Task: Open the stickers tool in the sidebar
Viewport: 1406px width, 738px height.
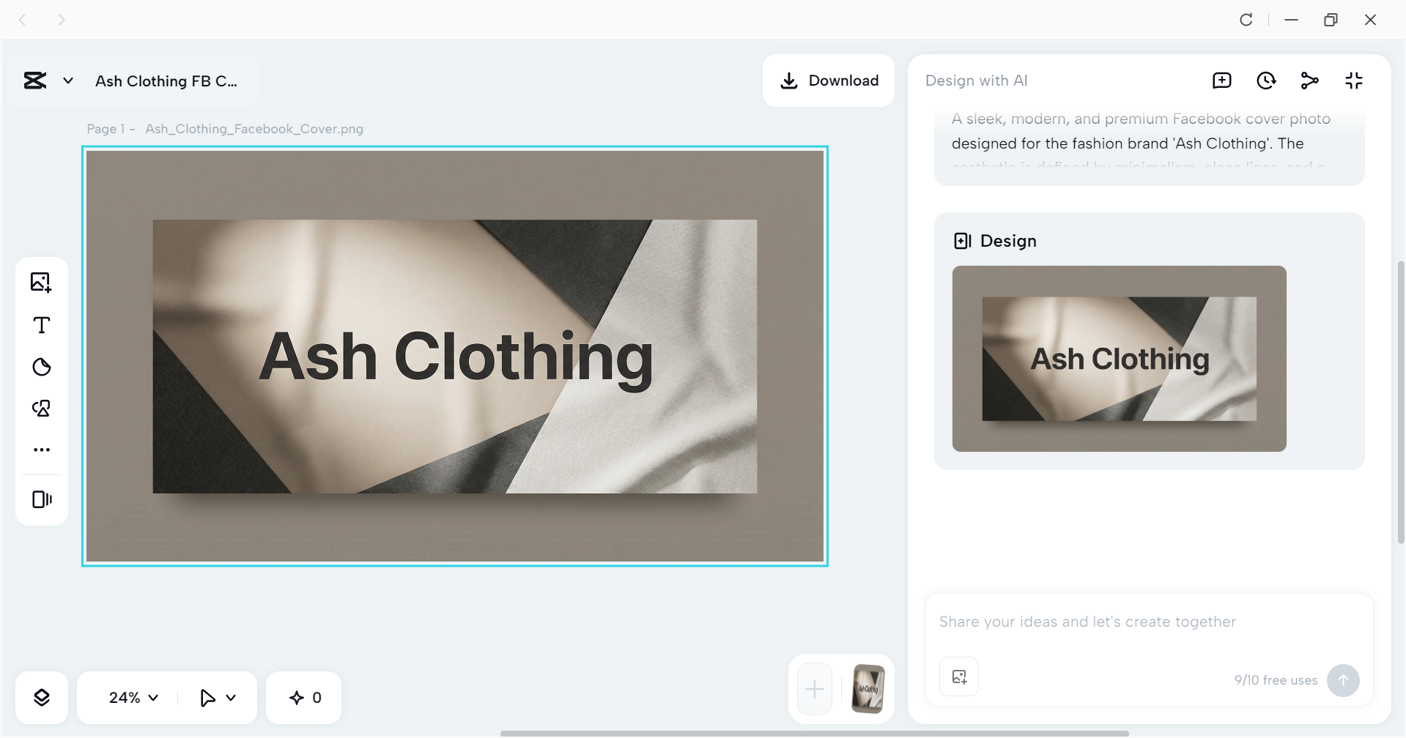Action: pyautogui.click(x=42, y=366)
